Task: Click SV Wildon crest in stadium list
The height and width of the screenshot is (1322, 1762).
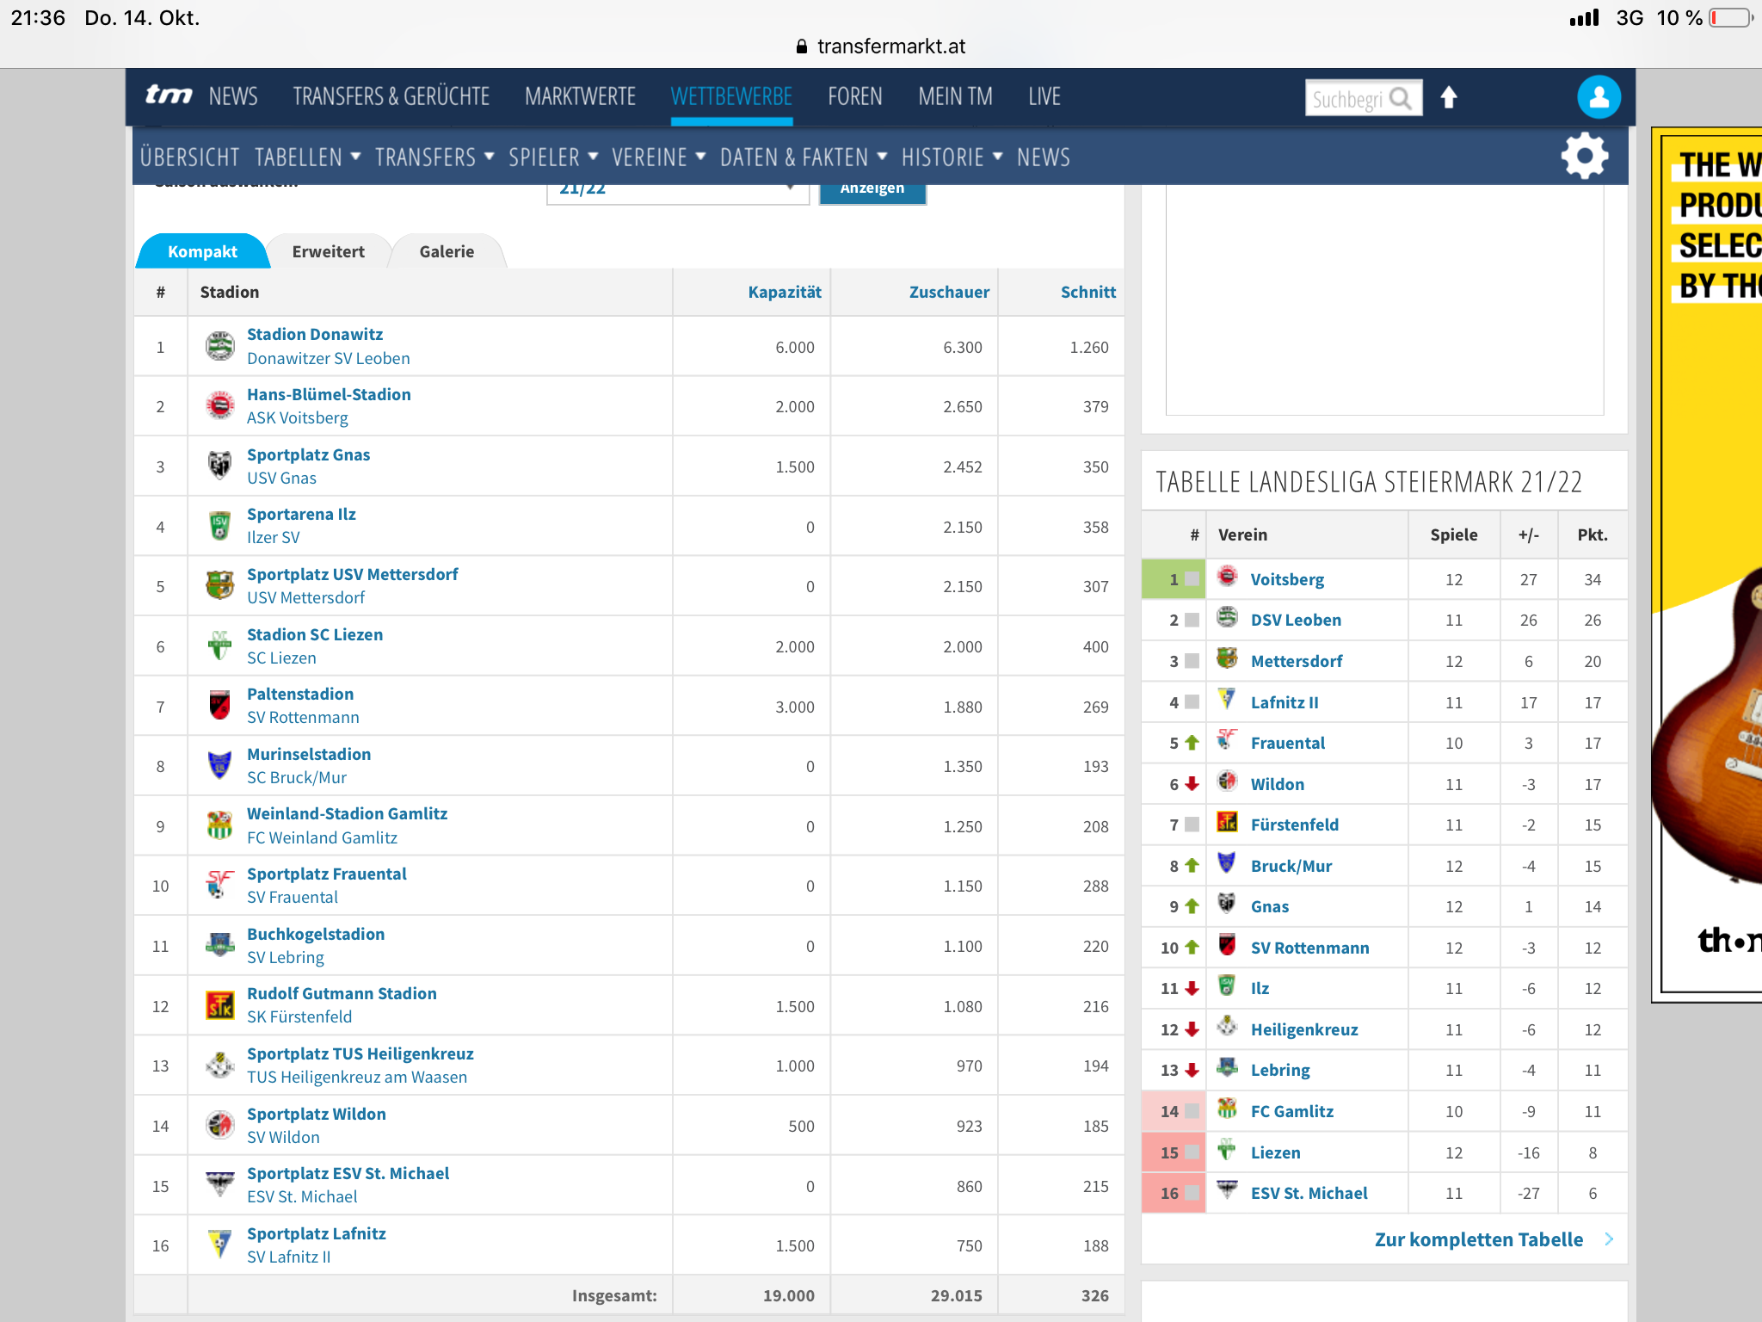Action: coord(220,1125)
